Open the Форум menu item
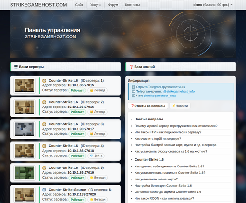246x203 pixels. [x=113, y=5]
